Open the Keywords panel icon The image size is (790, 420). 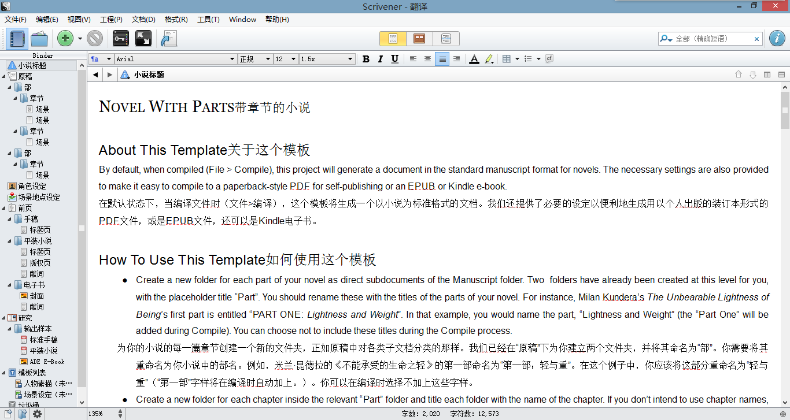pos(120,39)
